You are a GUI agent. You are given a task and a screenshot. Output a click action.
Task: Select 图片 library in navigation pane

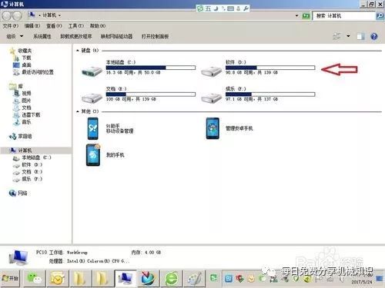click(x=22, y=101)
